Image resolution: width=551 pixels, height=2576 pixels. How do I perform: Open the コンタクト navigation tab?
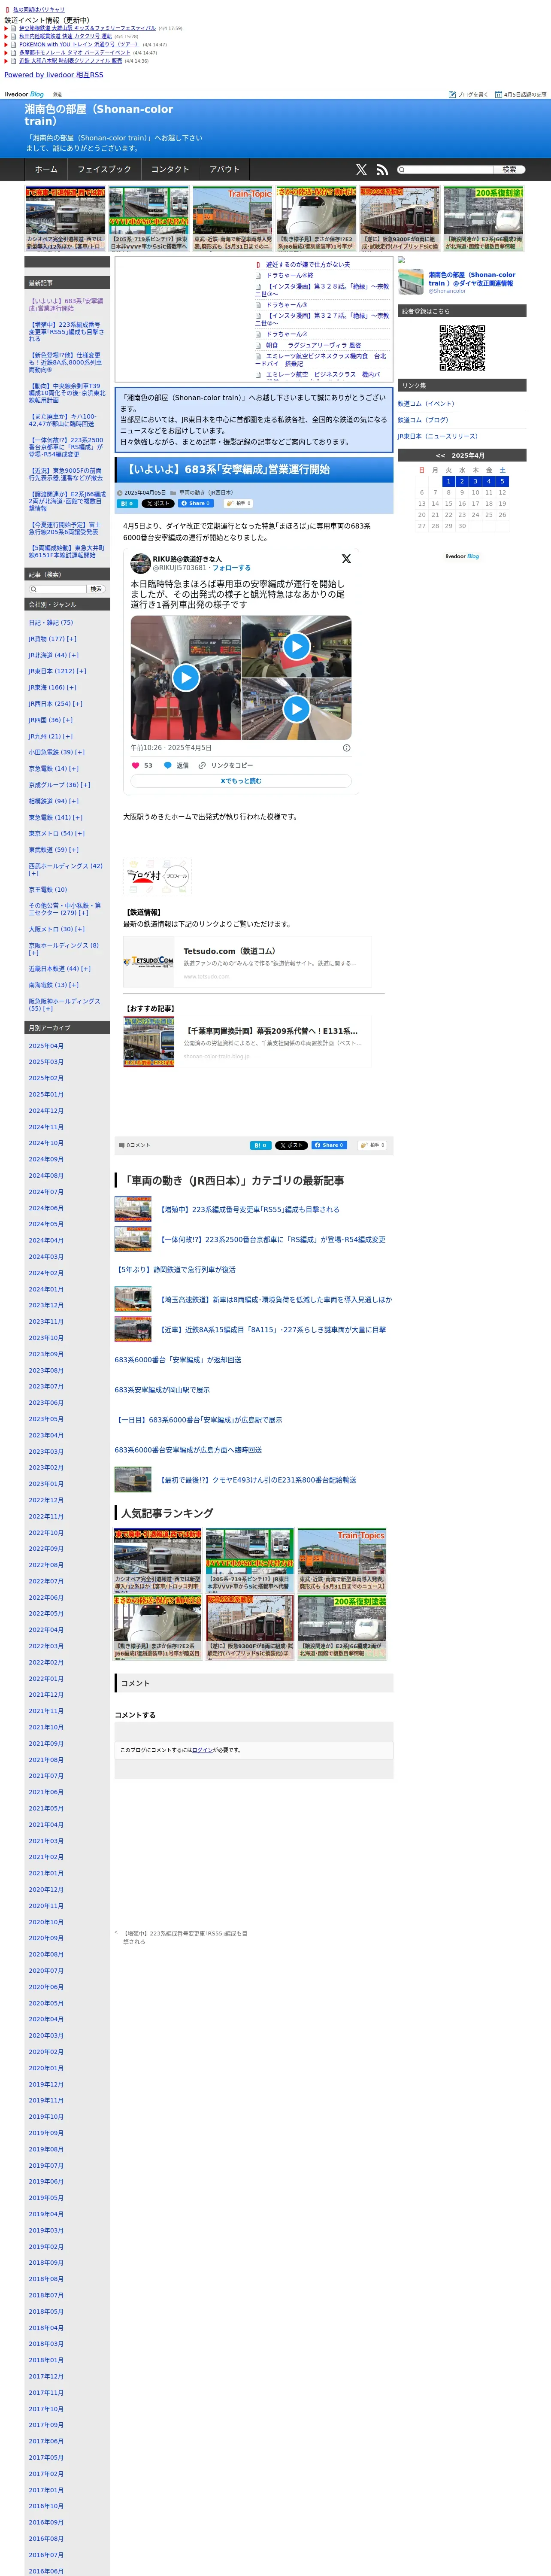pos(170,170)
